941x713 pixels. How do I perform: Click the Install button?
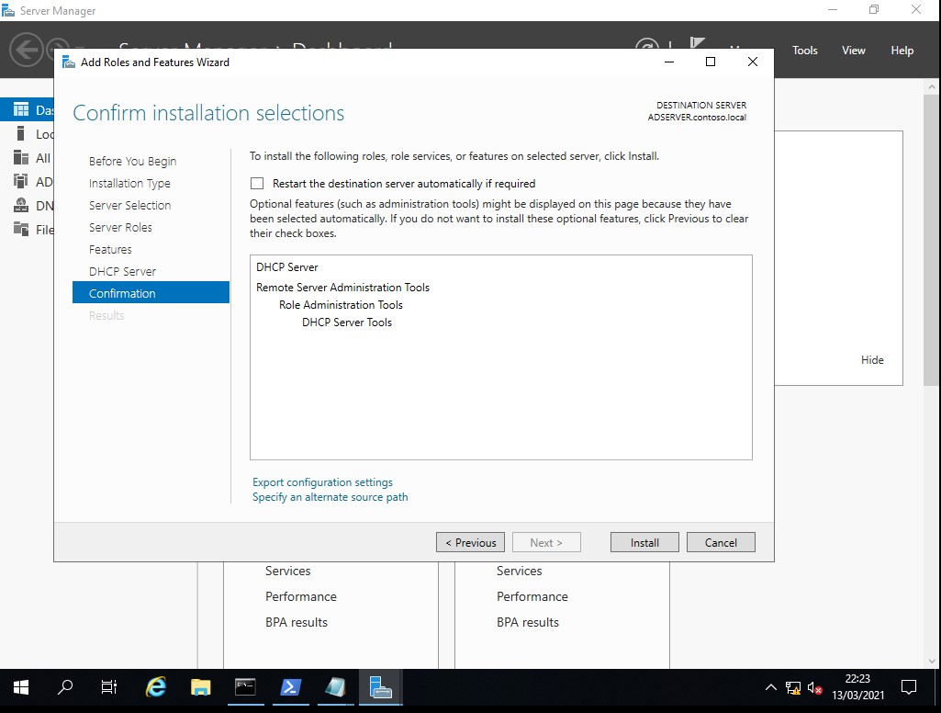pyautogui.click(x=644, y=542)
